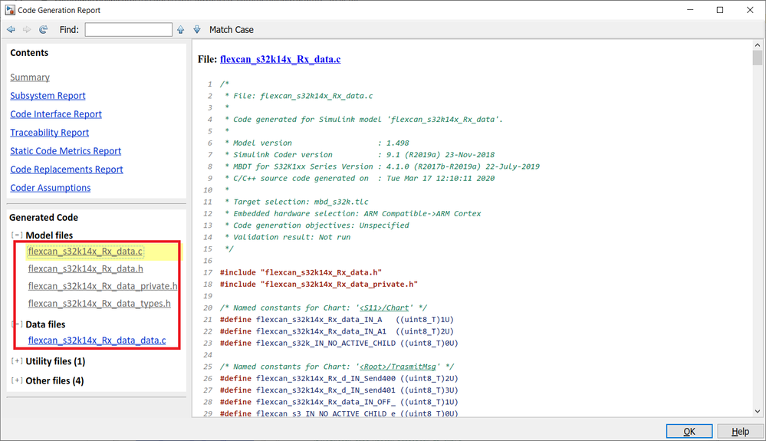Click the #define flexcan_s32k_IN_NO_ACTIVE_CHILD line
The width and height of the screenshot is (766, 441).
click(x=339, y=344)
